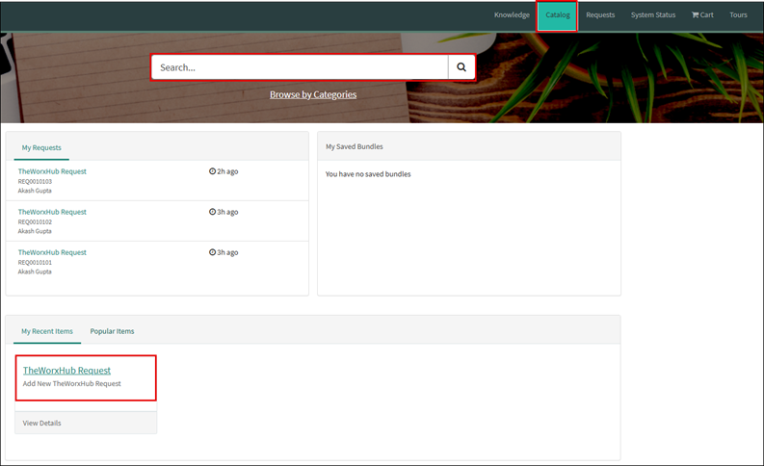Open the Cart from the header
Viewport: 764px width, 466px height.
click(702, 15)
